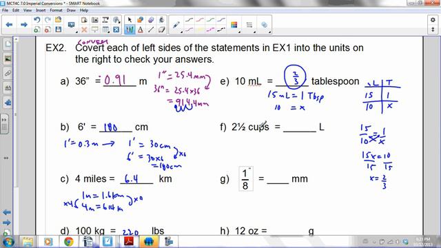Click the bottom-left previous page arrow
This screenshot has width=441, height=248.
7,212
